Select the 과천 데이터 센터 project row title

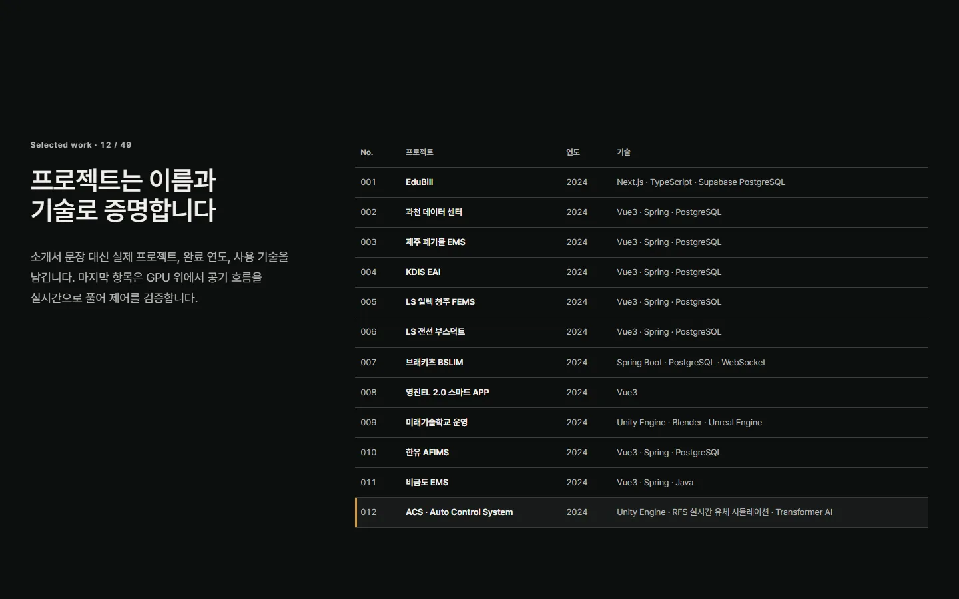point(434,212)
